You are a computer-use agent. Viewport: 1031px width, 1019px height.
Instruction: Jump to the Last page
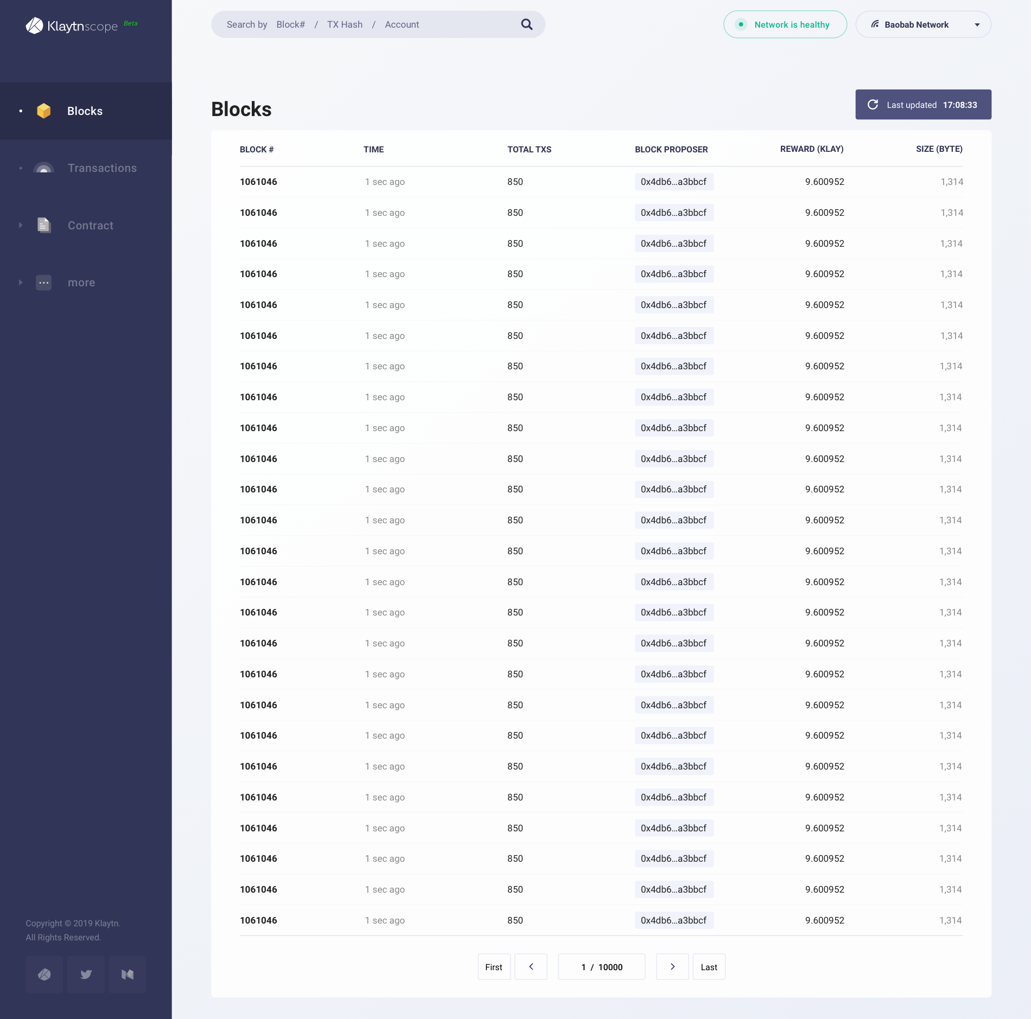[709, 967]
